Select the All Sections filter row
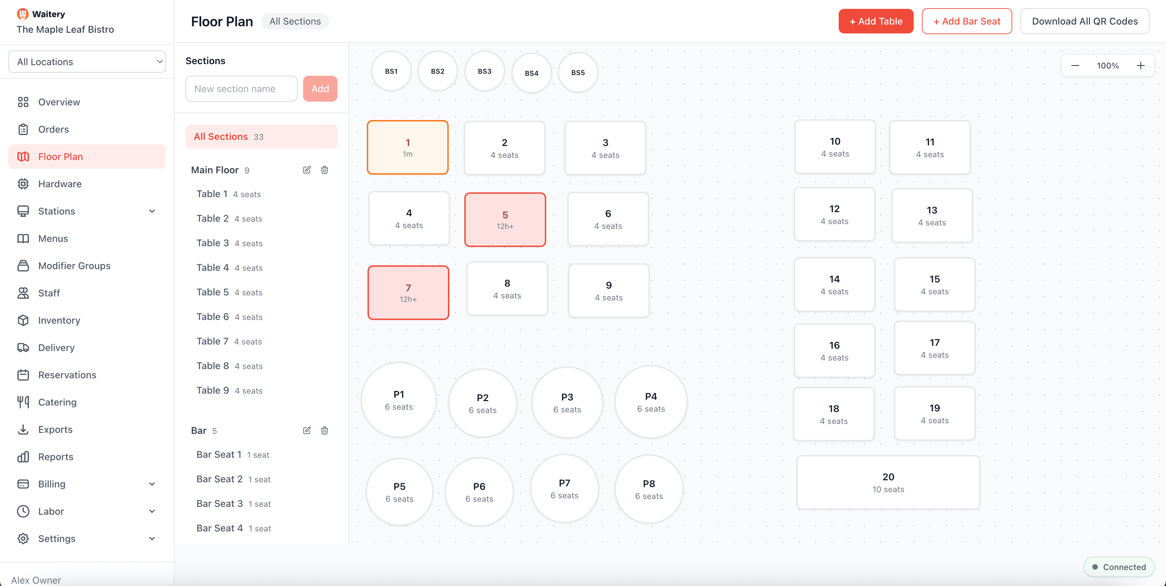This screenshot has height=586, width=1166. tap(261, 137)
